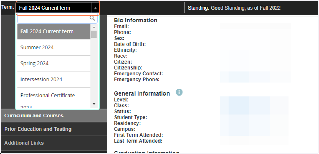This screenshot has height=154, width=319.
Task: Click the Term: label
Action: tap(8, 7)
